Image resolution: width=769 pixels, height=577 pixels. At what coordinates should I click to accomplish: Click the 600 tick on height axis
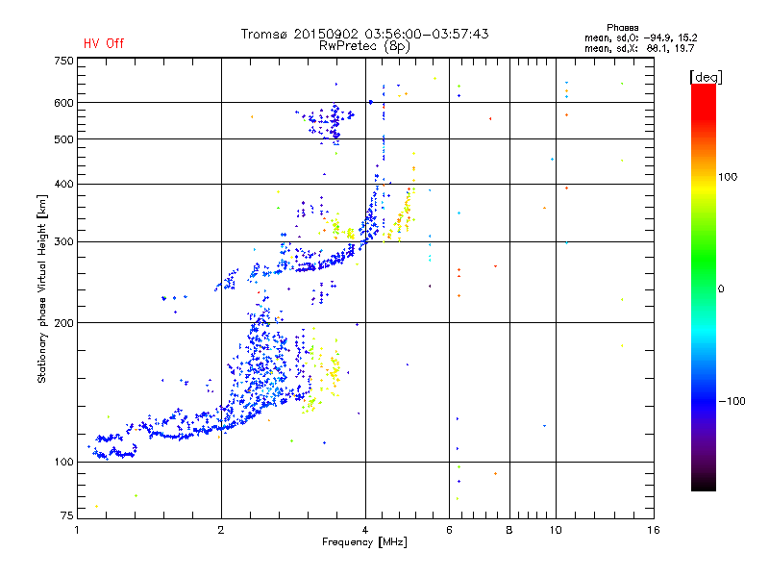63,103
